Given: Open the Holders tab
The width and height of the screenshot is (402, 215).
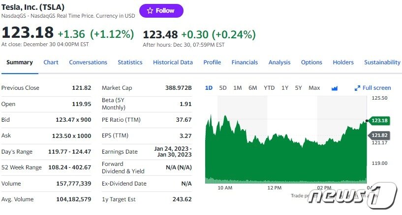Looking at the screenshot, I should pos(343,62).
